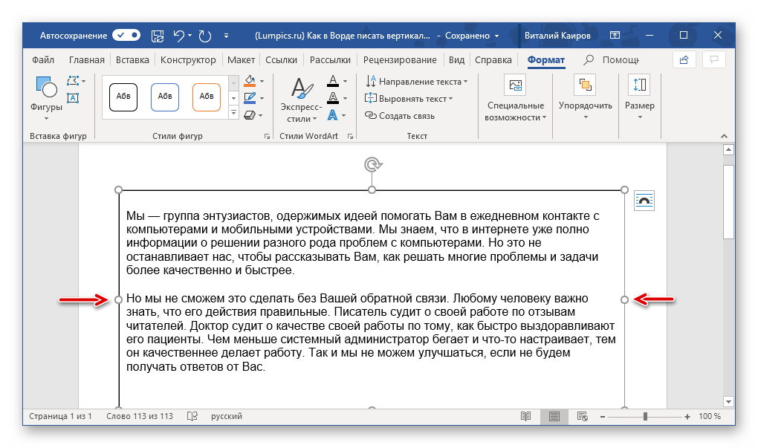
Task: Click the rotation handle above text box
Action: [x=372, y=164]
